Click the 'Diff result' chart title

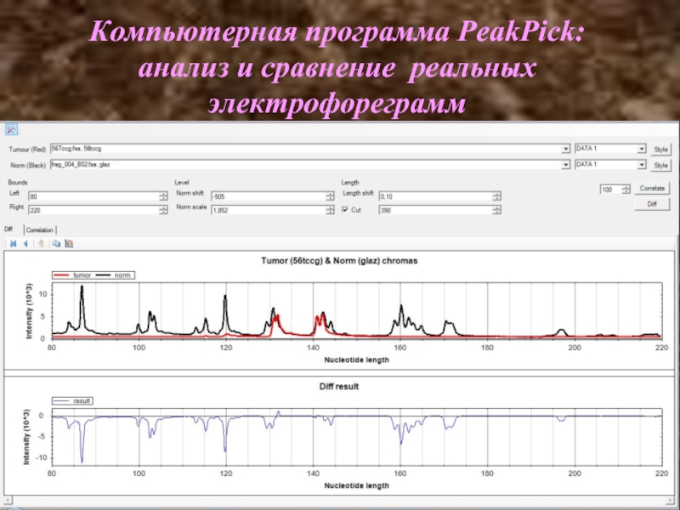click(339, 387)
